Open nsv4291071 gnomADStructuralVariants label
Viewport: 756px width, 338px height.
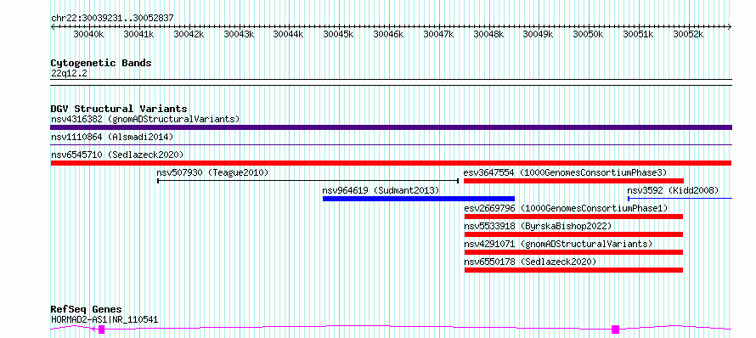pyautogui.click(x=558, y=244)
